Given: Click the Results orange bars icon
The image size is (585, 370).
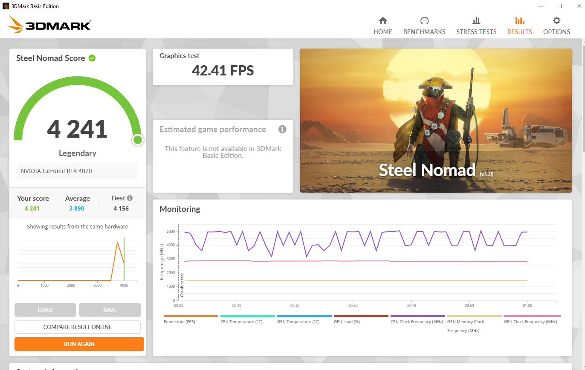Looking at the screenshot, I should point(520,20).
